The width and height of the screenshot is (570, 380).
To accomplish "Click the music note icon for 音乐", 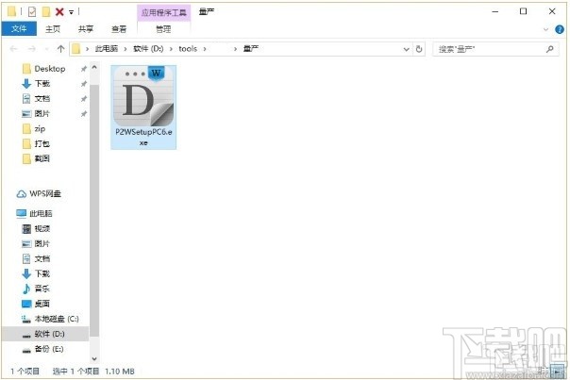I will point(26,289).
